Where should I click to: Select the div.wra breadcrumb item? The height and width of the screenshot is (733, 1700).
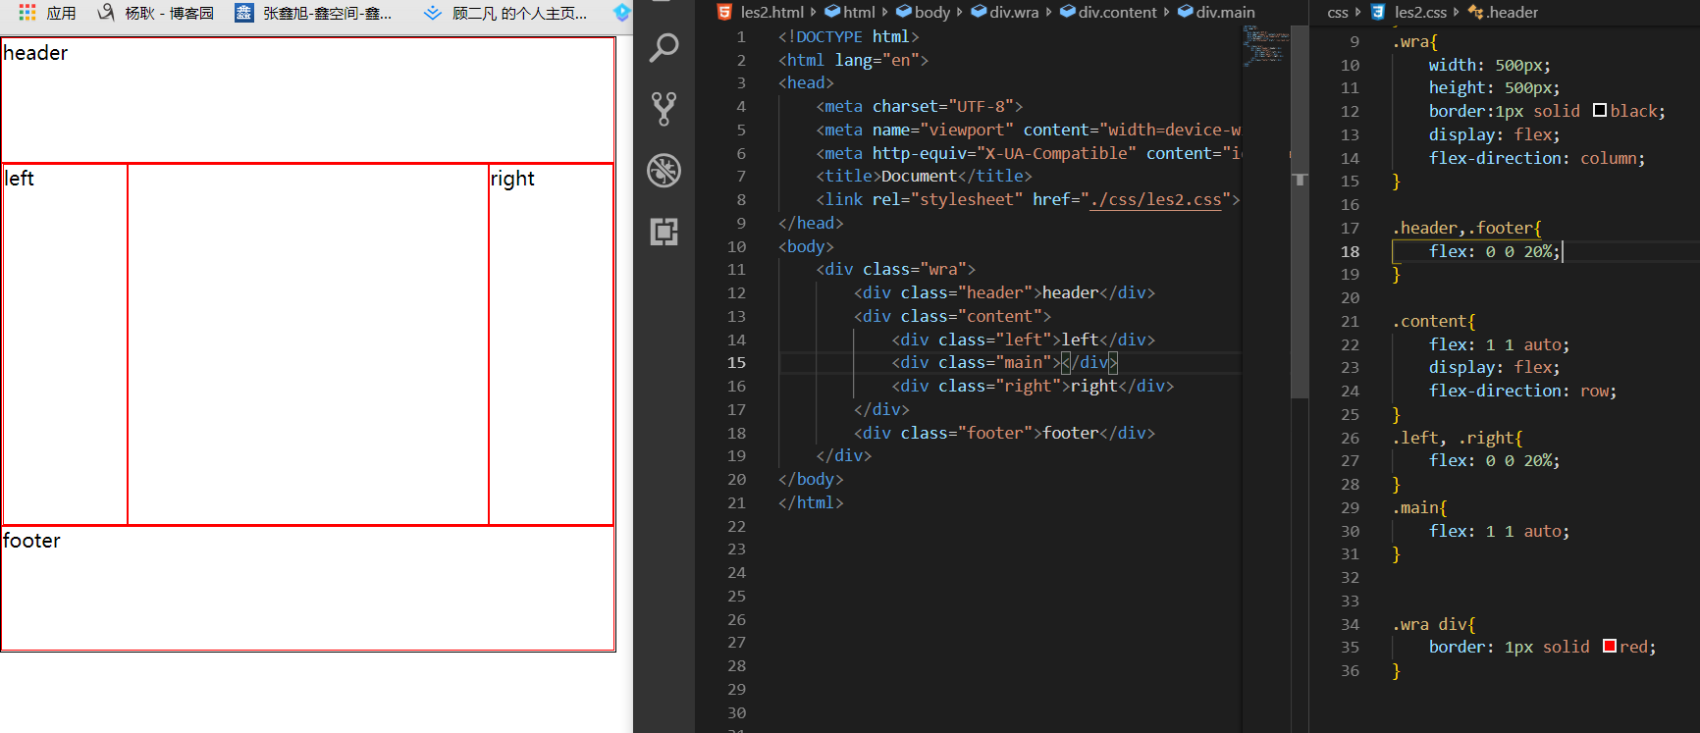[1013, 13]
